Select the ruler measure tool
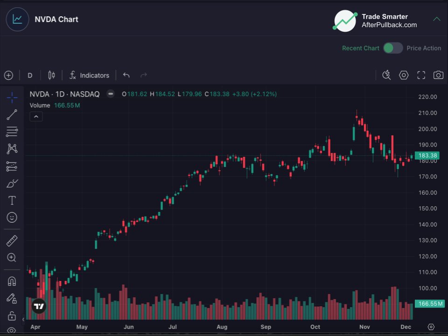 12,241
